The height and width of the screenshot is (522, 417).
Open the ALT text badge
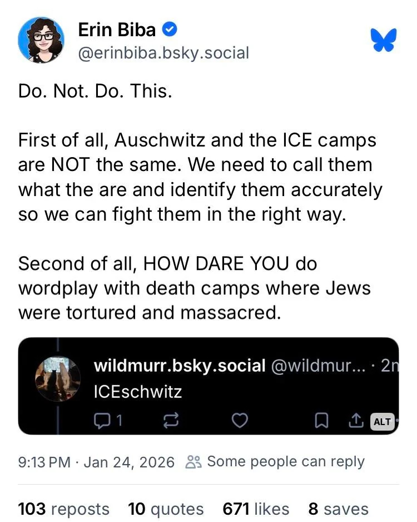[382, 421]
